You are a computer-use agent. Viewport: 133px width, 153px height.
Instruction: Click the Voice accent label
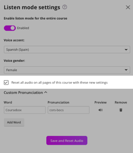[14, 40]
